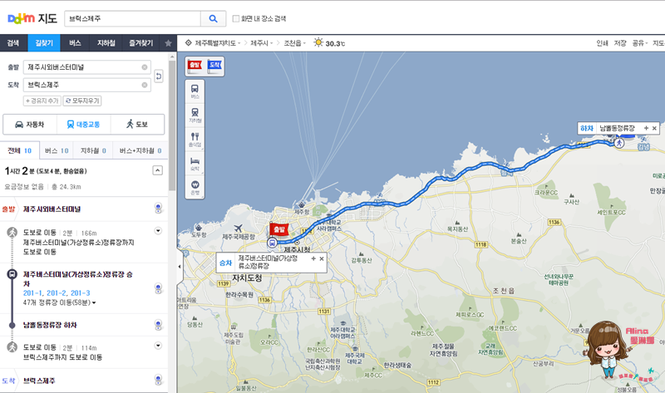Click the left panel vertical scrollbar
The height and width of the screenshot is (393, 665).
tap(172, 125)
